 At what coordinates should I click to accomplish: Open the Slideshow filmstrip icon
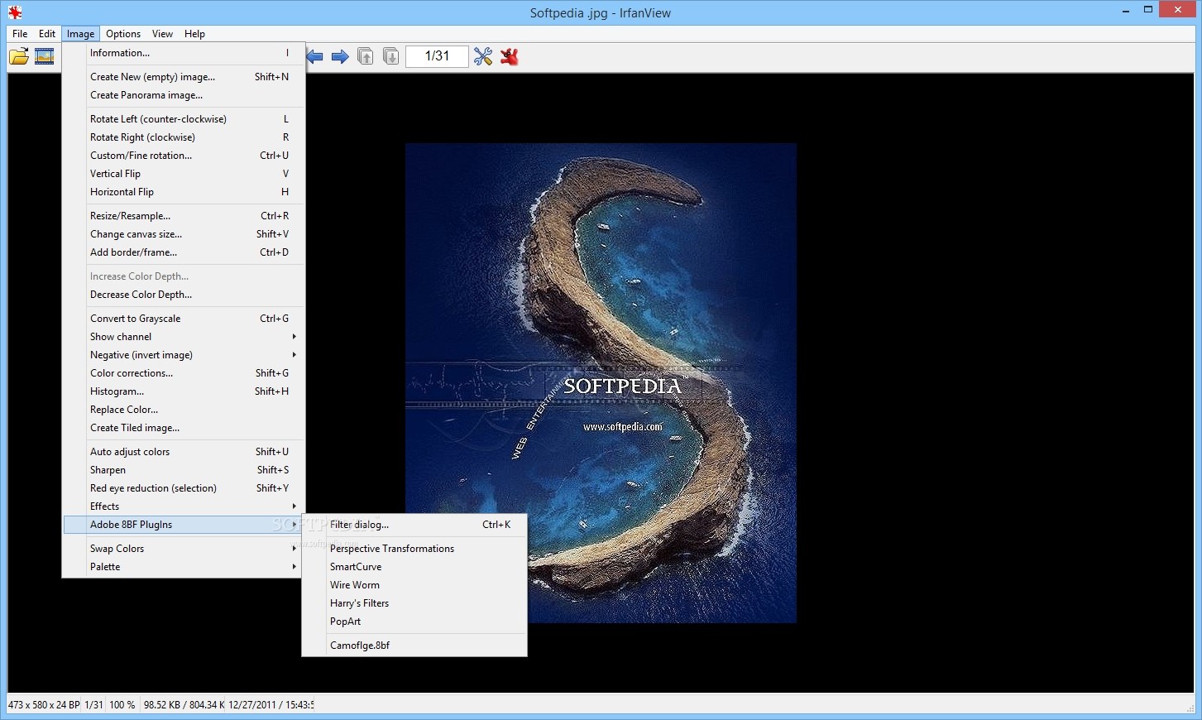click(x=44, y=56)
